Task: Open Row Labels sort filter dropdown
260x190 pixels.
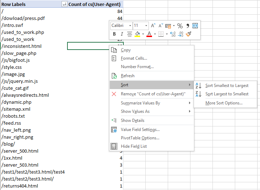Action: [x=64, y=5]
